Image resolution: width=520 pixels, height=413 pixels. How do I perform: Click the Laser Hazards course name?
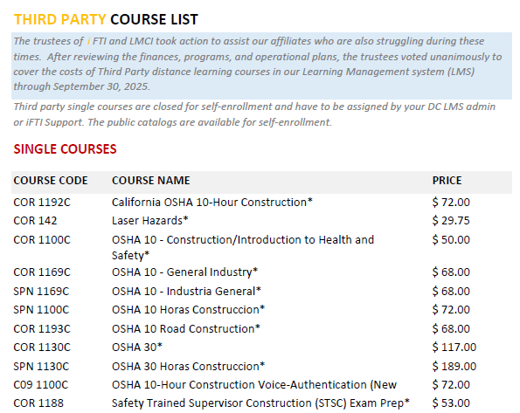(150, 220)
